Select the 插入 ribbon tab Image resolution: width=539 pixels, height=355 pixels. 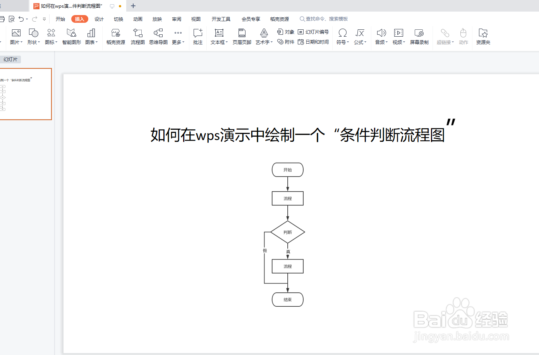click(x=79, y=19)
